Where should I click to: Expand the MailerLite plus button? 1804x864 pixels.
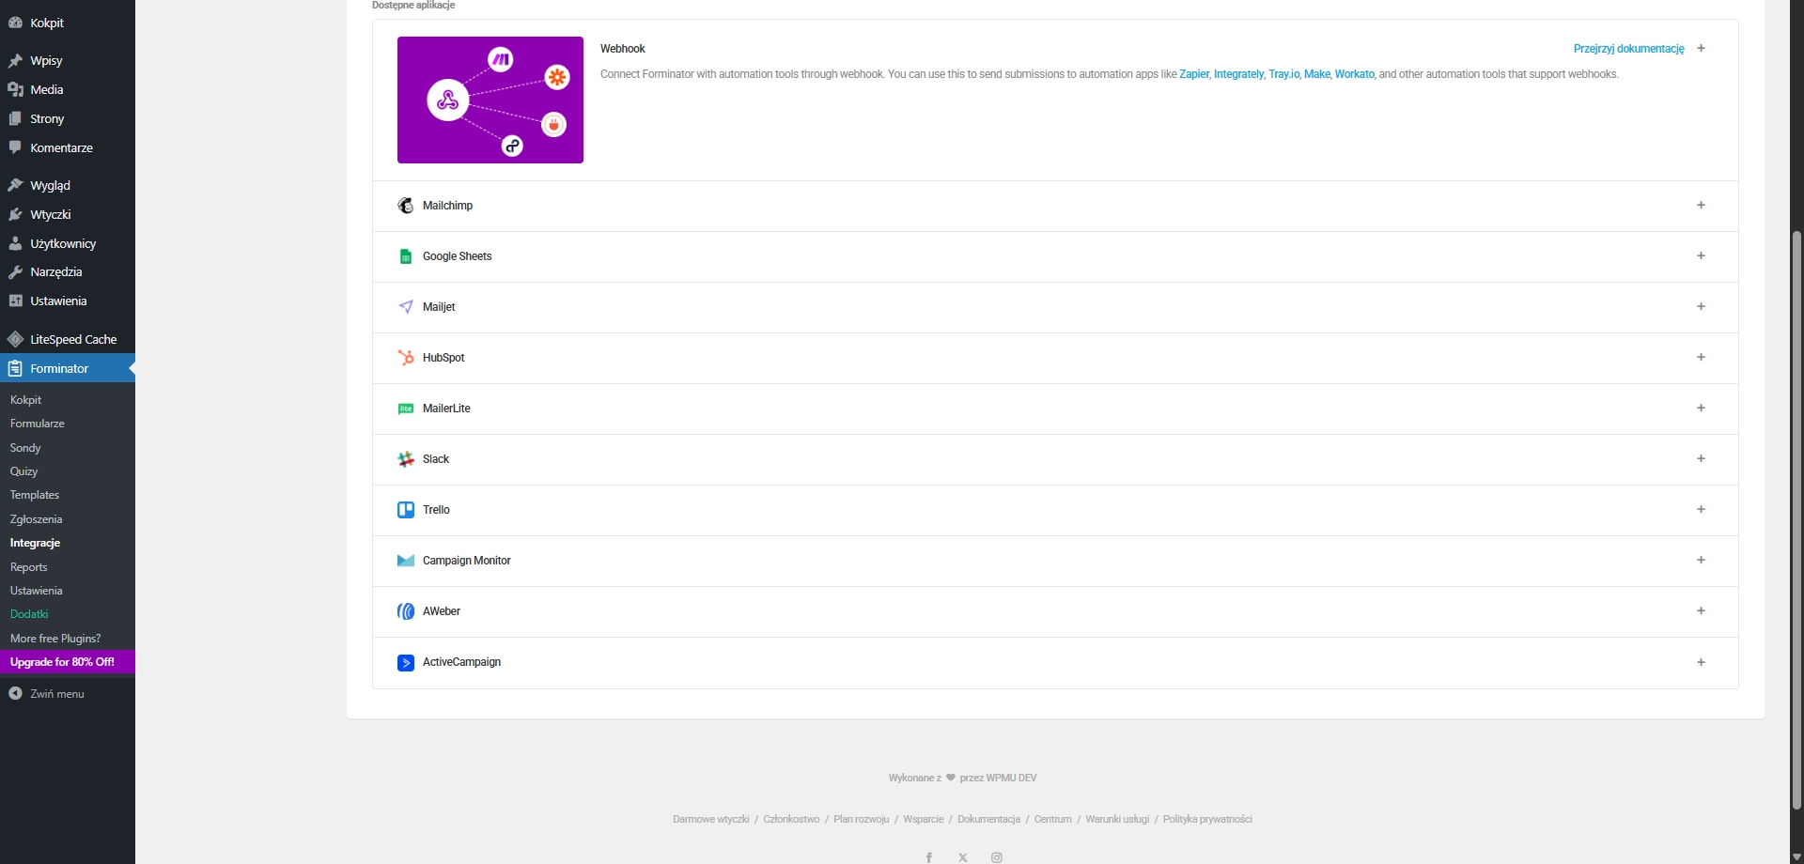(x=1701, y=408)
